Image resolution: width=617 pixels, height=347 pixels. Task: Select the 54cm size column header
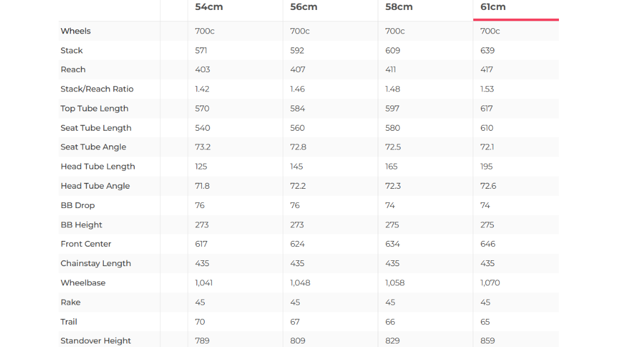(209, 7)
